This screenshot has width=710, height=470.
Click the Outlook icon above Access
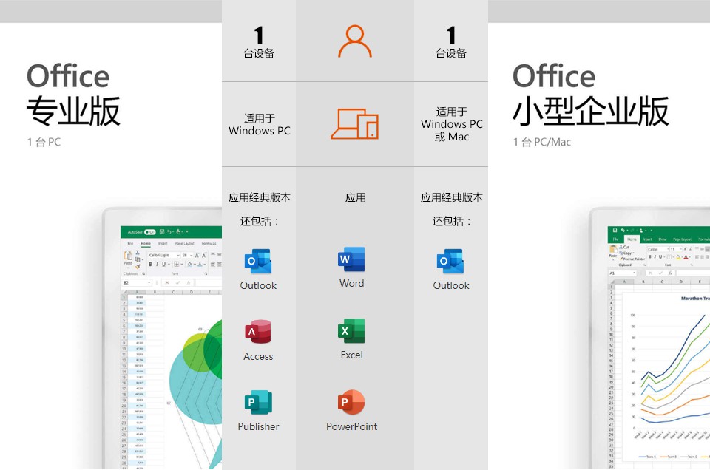(x=258, y=261)
